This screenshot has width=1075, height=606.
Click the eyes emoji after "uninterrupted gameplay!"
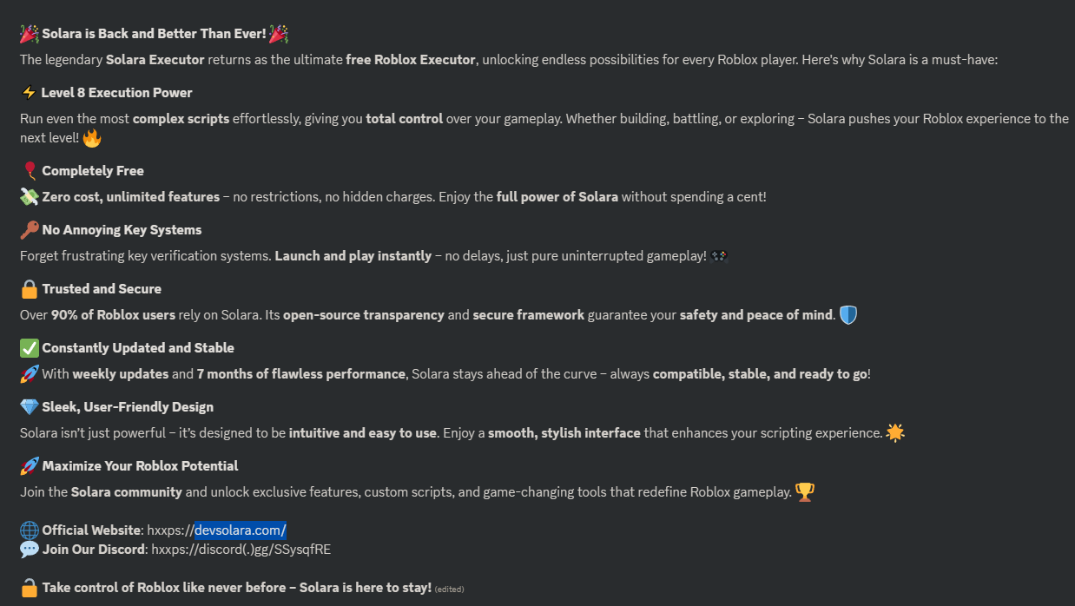[x=719, y=256]
